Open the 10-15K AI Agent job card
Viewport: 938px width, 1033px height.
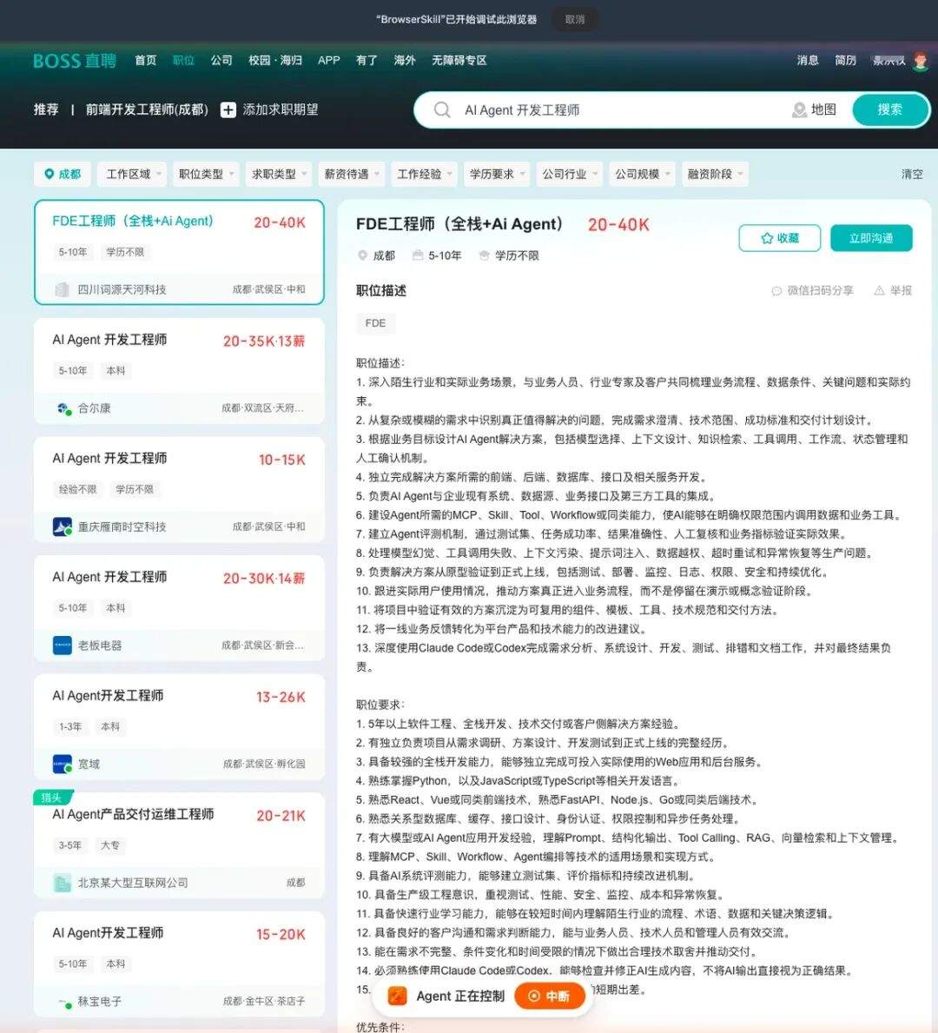pos(179,489)
